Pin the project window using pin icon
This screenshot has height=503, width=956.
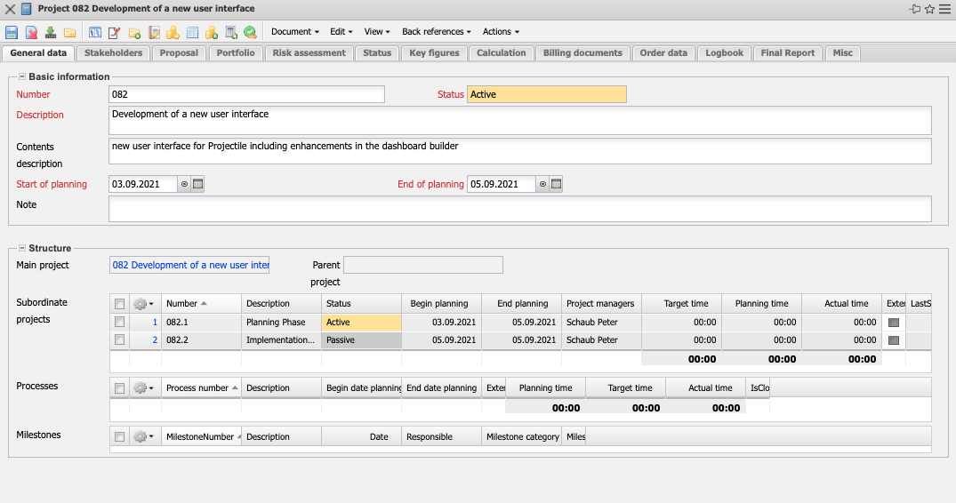tap(914, 9)
